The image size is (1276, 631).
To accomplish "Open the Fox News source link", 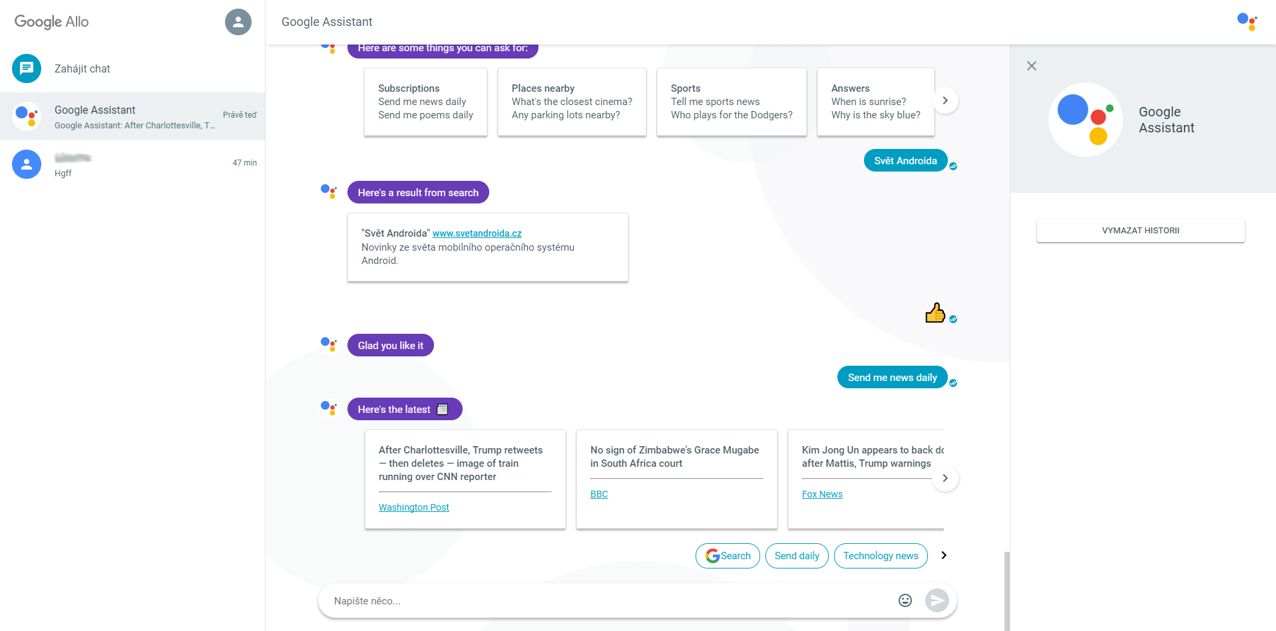I will coord(822,494).
